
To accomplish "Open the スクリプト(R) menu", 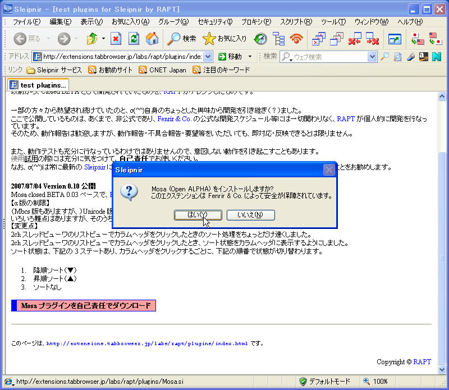I will coord(296,22).
